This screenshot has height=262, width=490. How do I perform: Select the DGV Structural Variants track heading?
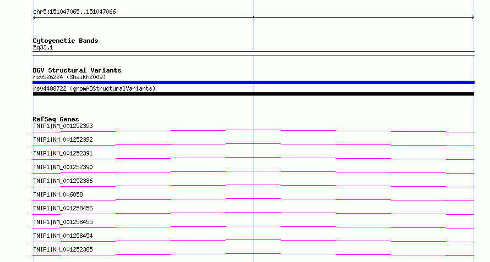point(77,70)
